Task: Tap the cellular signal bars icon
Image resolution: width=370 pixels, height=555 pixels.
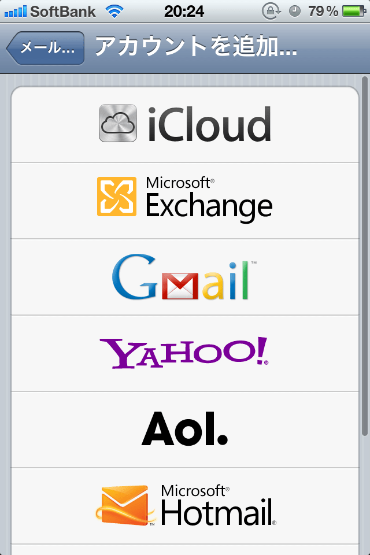Action: [x=15, y=12]
